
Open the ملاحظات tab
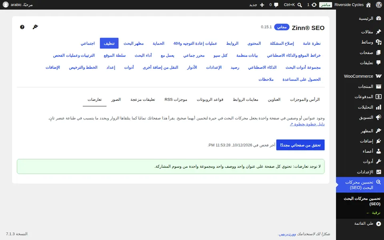pyautogui.click(x=266, y=79)
